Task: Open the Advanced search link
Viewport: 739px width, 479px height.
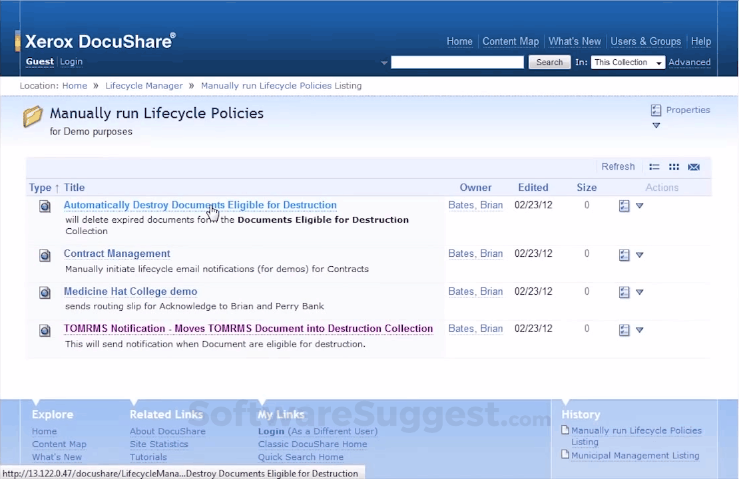Action: click(x=690, y=62)
